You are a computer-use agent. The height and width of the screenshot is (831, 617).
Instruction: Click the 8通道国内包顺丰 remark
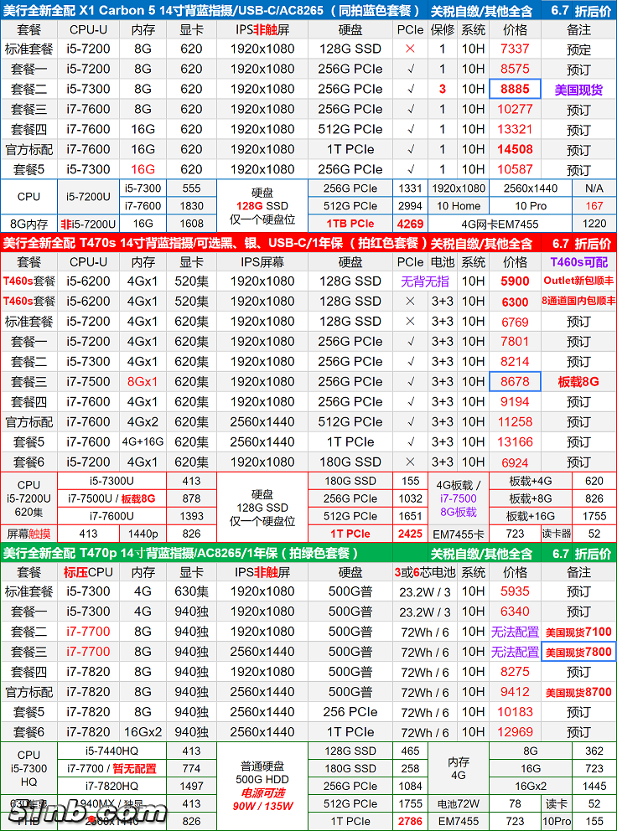point(578,301)
